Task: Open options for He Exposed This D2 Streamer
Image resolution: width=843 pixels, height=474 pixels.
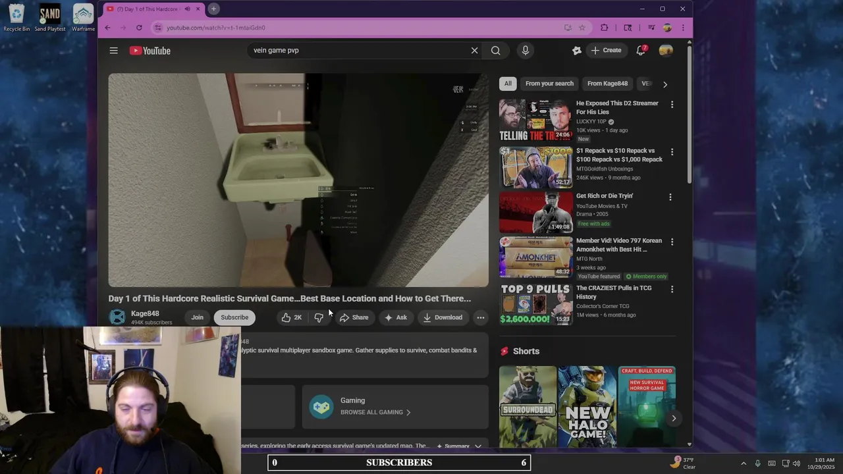Action: click(672, 105)
